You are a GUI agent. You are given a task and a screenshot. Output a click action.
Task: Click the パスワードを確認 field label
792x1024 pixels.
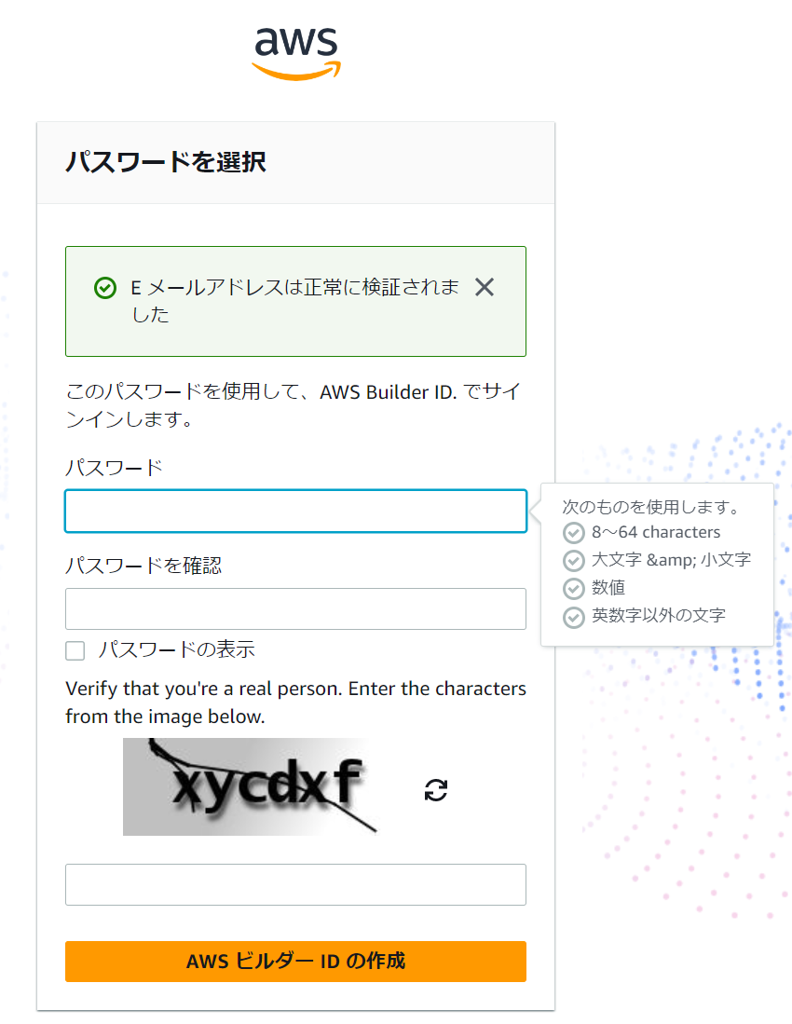tap(143, 566)
